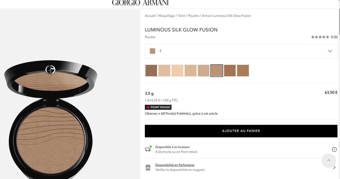Select the third lightest peach swatch
This screenshot has width=340, height=179.
point(177,71)
